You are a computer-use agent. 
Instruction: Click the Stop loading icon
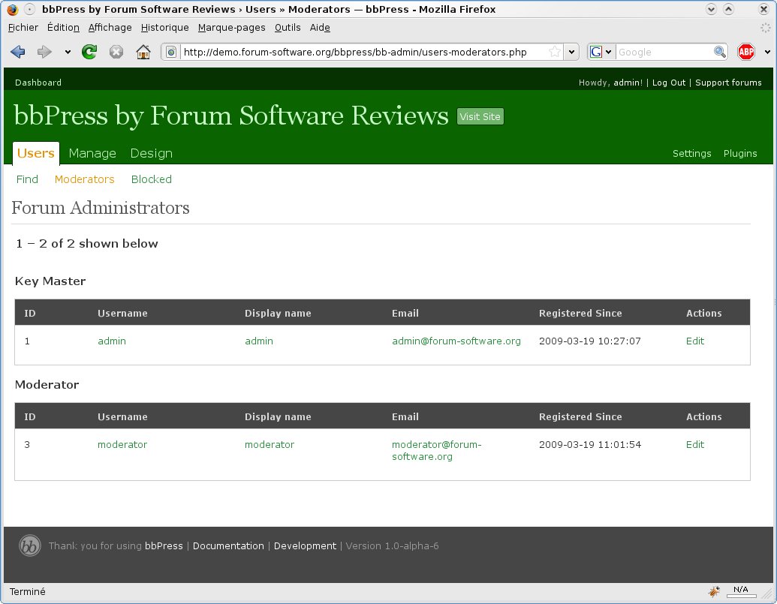point(116,52)
